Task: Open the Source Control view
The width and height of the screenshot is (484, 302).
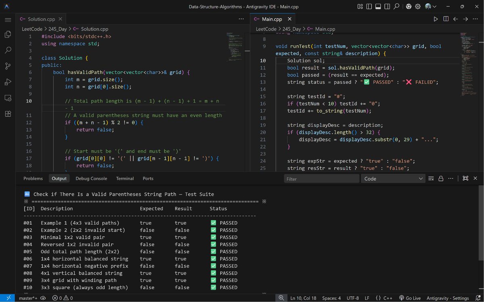Action: [x=8, y=66]
